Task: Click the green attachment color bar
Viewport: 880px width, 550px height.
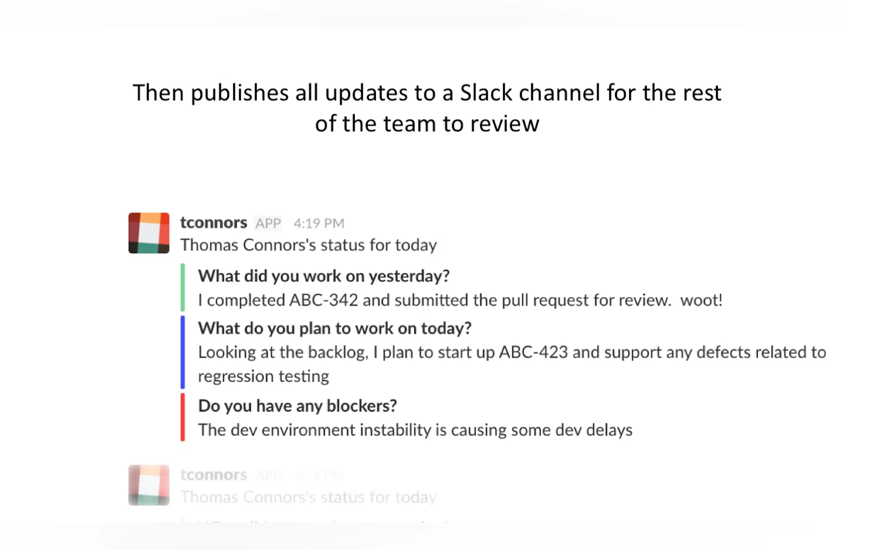Action: point(183,287)
